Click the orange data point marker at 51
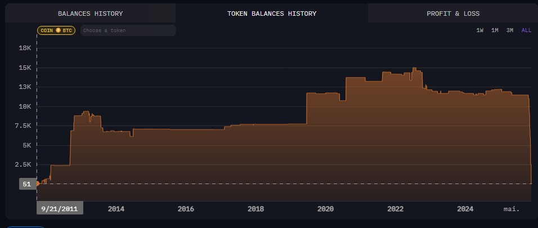 37,184
